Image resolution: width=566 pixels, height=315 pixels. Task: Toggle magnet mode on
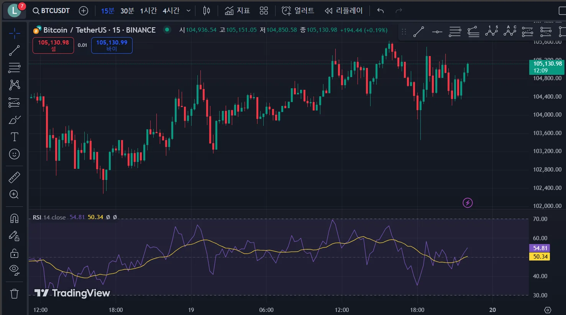(x=14, y=218)
